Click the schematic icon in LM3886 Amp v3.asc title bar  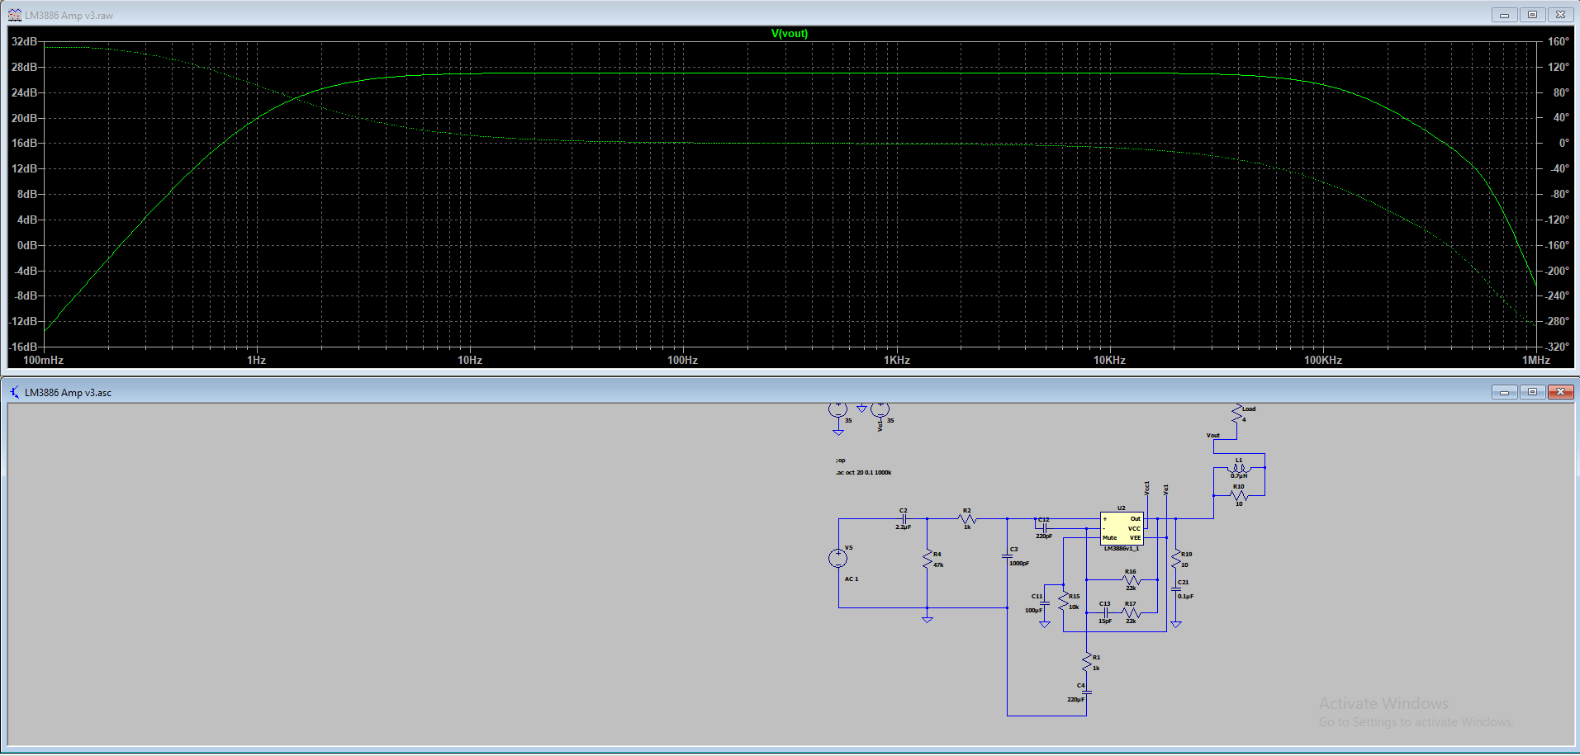(15, 392)
